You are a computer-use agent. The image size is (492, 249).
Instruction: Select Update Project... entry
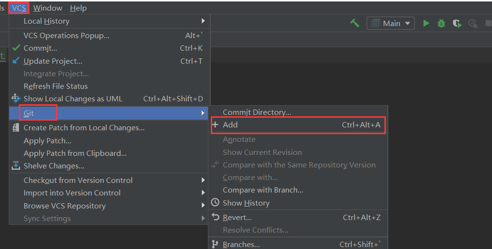(x=109, y=61)
